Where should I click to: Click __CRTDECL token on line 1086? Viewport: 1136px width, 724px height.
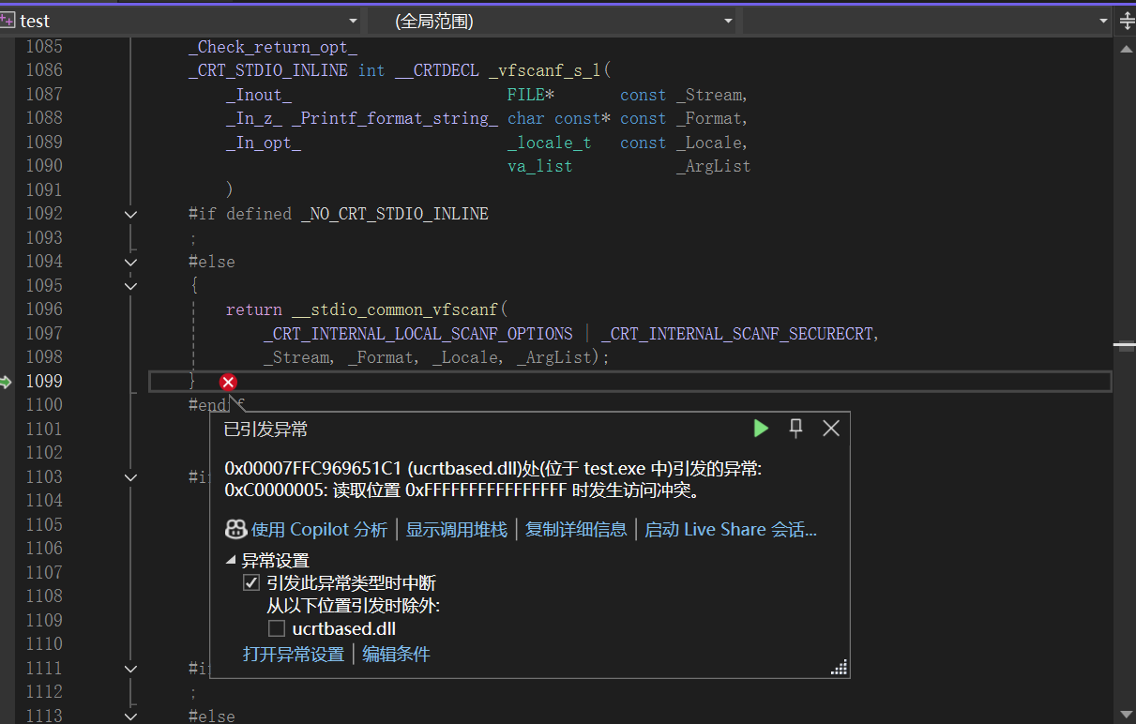(437, 70)
